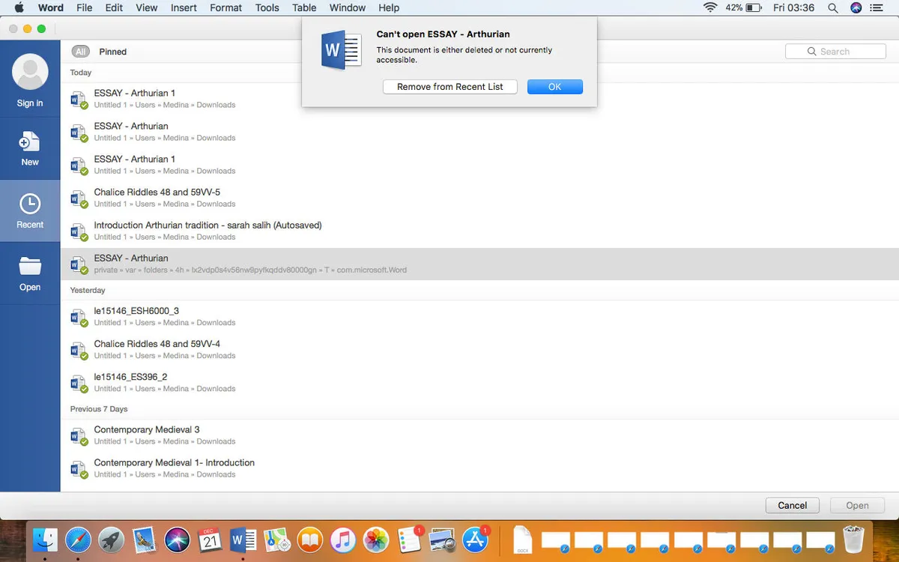Switch to the Pinned tab

113,52
